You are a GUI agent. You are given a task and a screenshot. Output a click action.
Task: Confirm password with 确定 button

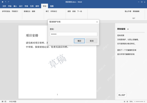(x=79, y=41)
